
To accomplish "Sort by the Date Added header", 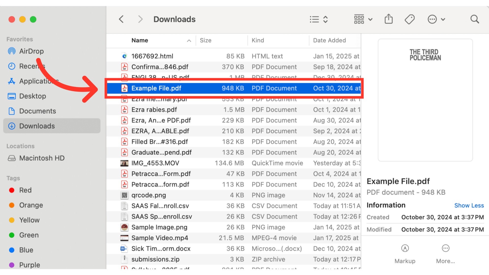I will (x=335, y=40).
